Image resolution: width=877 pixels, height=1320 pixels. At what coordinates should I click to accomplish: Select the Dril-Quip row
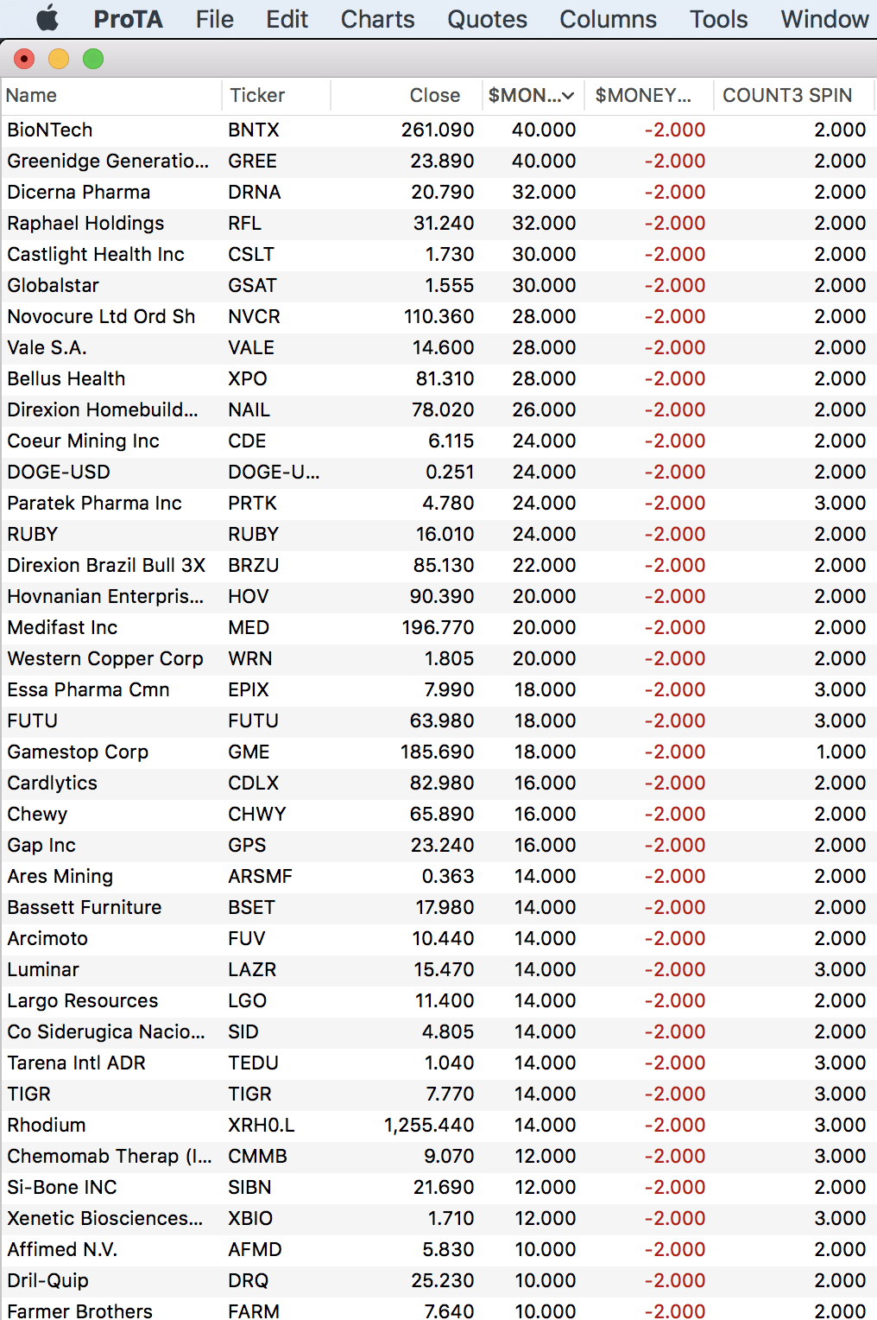point(438,1280)
